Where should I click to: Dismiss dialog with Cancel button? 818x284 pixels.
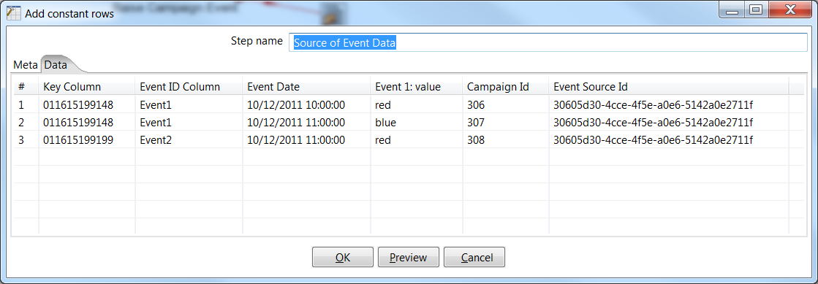(474, 258)
